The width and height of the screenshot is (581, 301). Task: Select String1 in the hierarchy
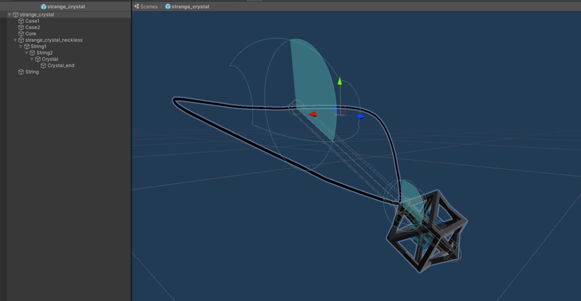click(39, 47)
